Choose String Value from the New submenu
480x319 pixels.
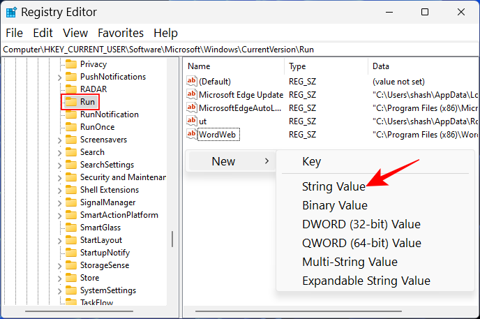pyautogui.click(x=333, y=186)
